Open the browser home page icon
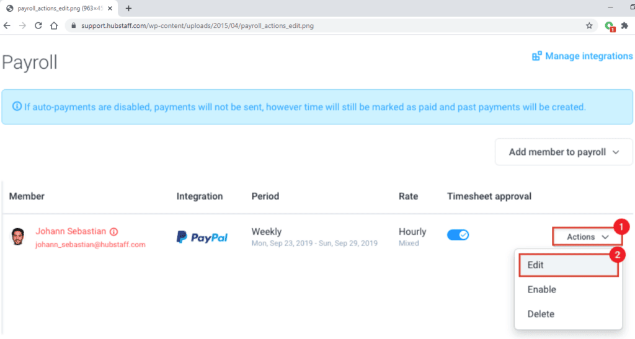The width and height of the screenshot is (635, 339). [54, 25]
